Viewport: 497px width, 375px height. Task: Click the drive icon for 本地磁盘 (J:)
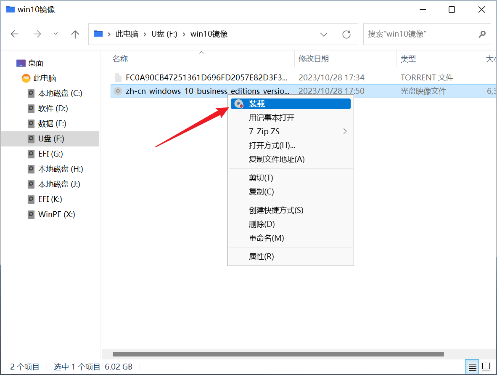31,184
